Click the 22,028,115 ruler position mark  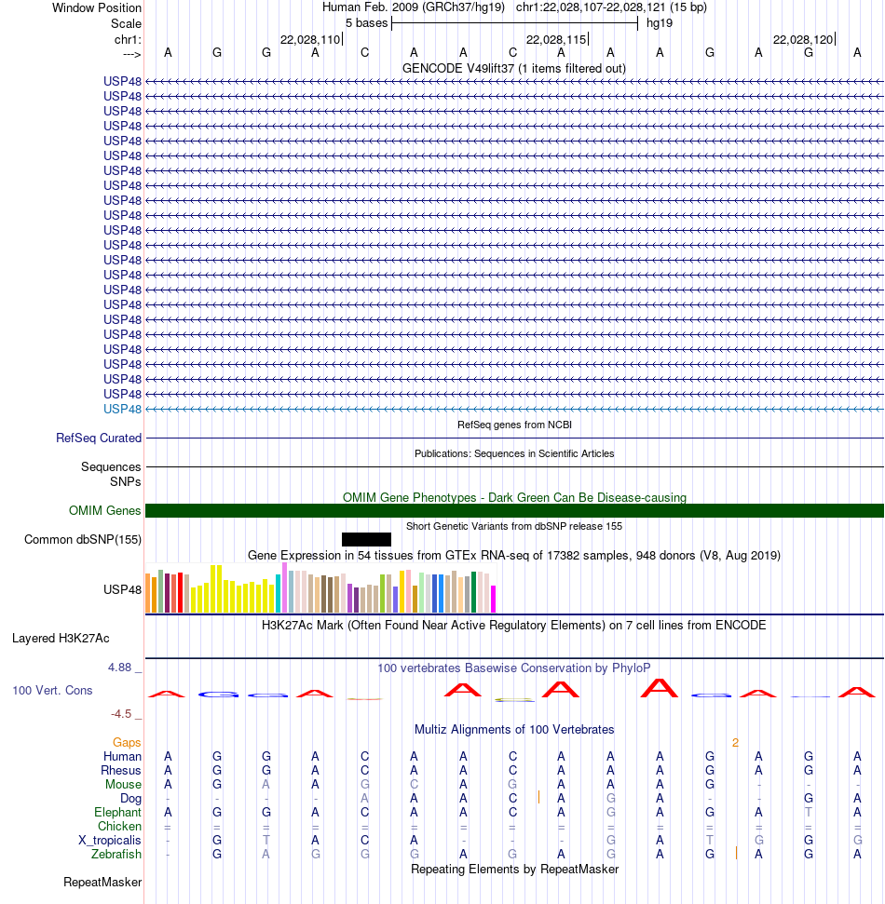pos(557,39)
